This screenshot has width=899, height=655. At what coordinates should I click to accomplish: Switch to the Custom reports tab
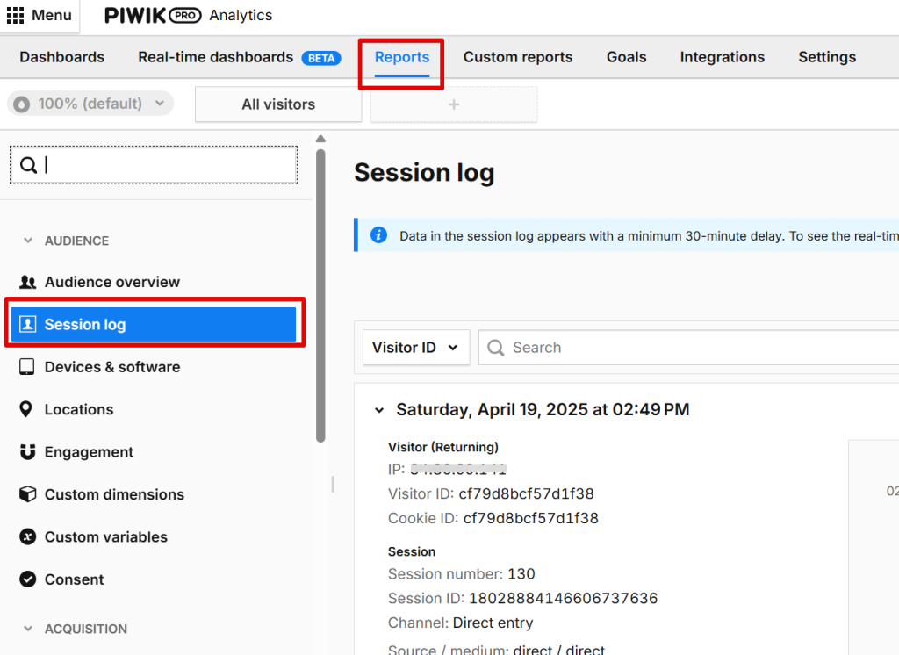518,57
